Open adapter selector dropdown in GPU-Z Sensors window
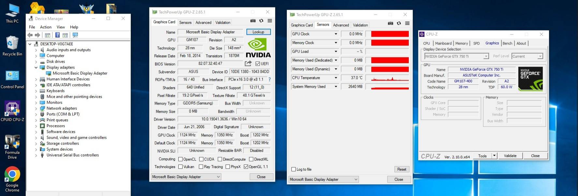 (324, 179)
